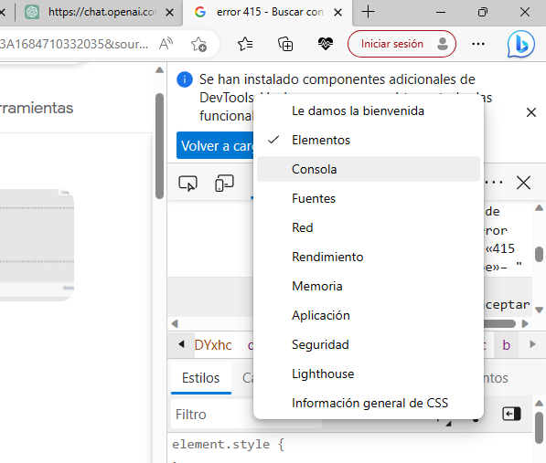
Task: Click the DOM tree scroll down arrow
Action: click(539, 310)
